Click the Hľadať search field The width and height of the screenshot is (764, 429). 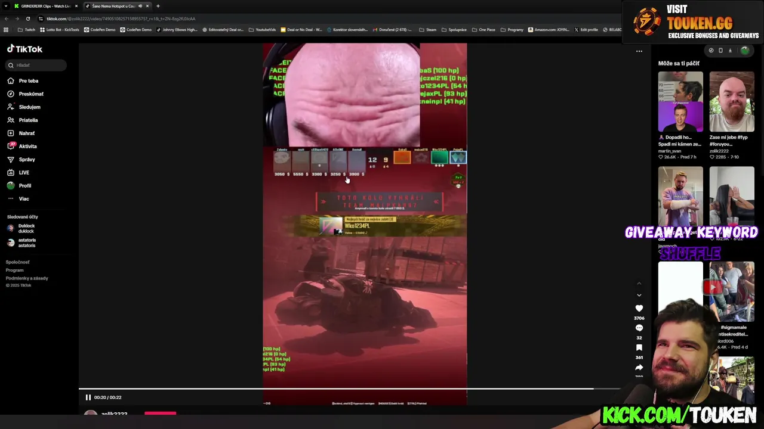pos(36,65)
